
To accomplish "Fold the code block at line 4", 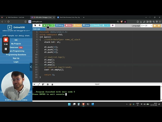I will click(38, 40).
